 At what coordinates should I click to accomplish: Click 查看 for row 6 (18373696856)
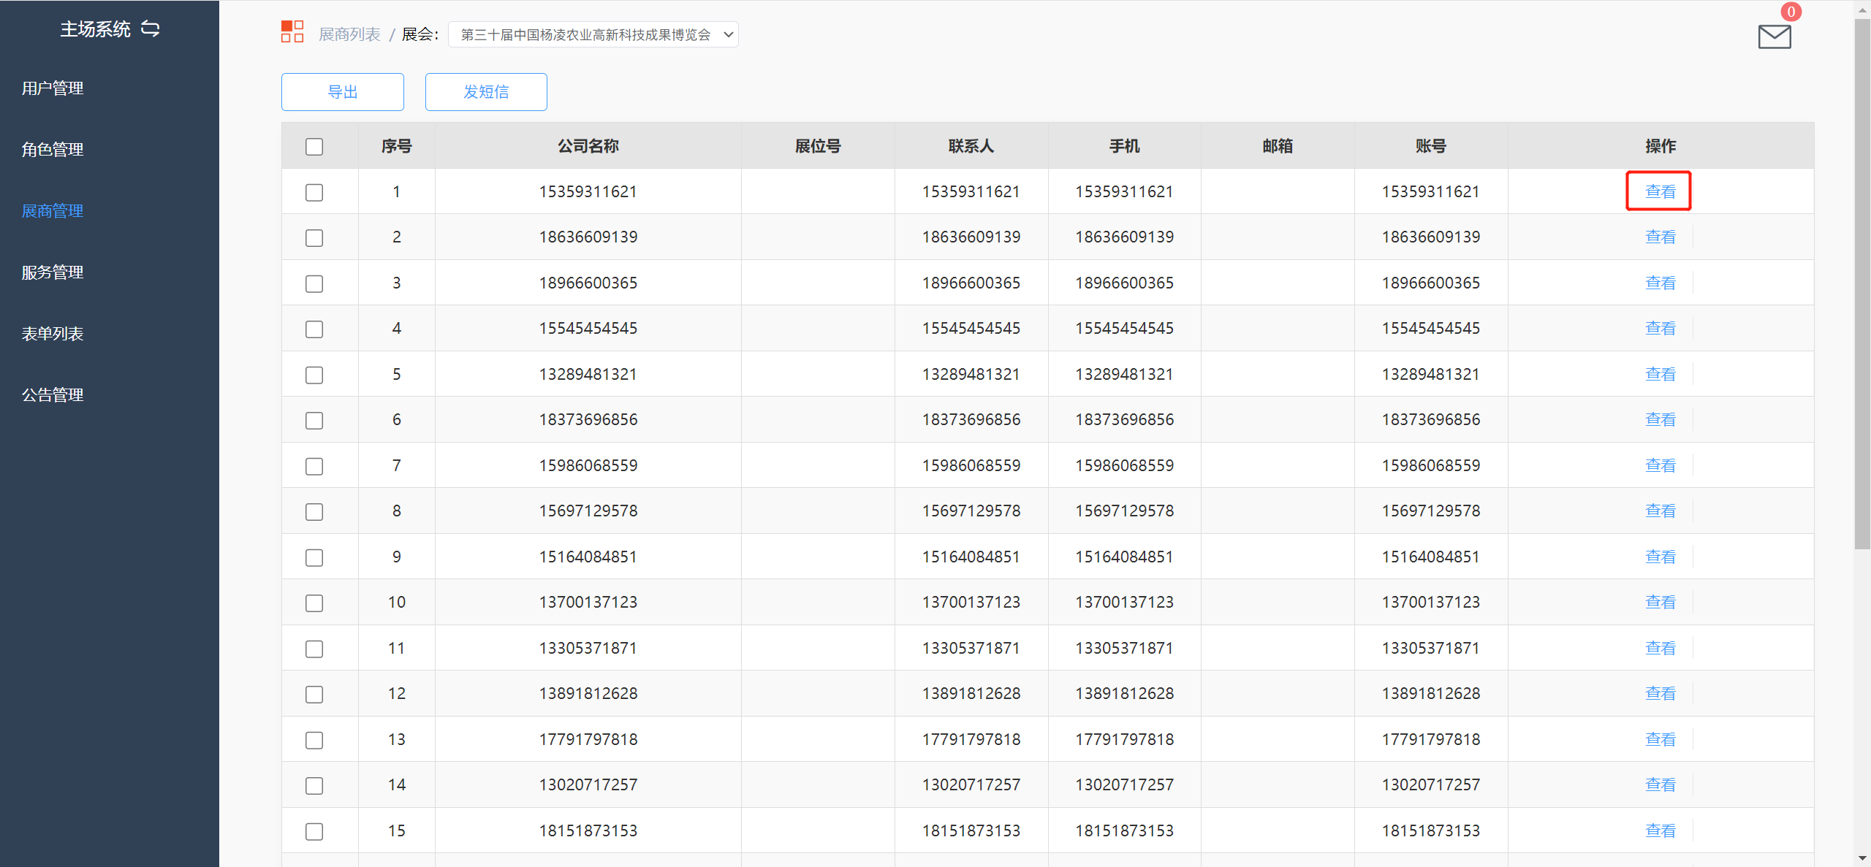(1660, 419)
